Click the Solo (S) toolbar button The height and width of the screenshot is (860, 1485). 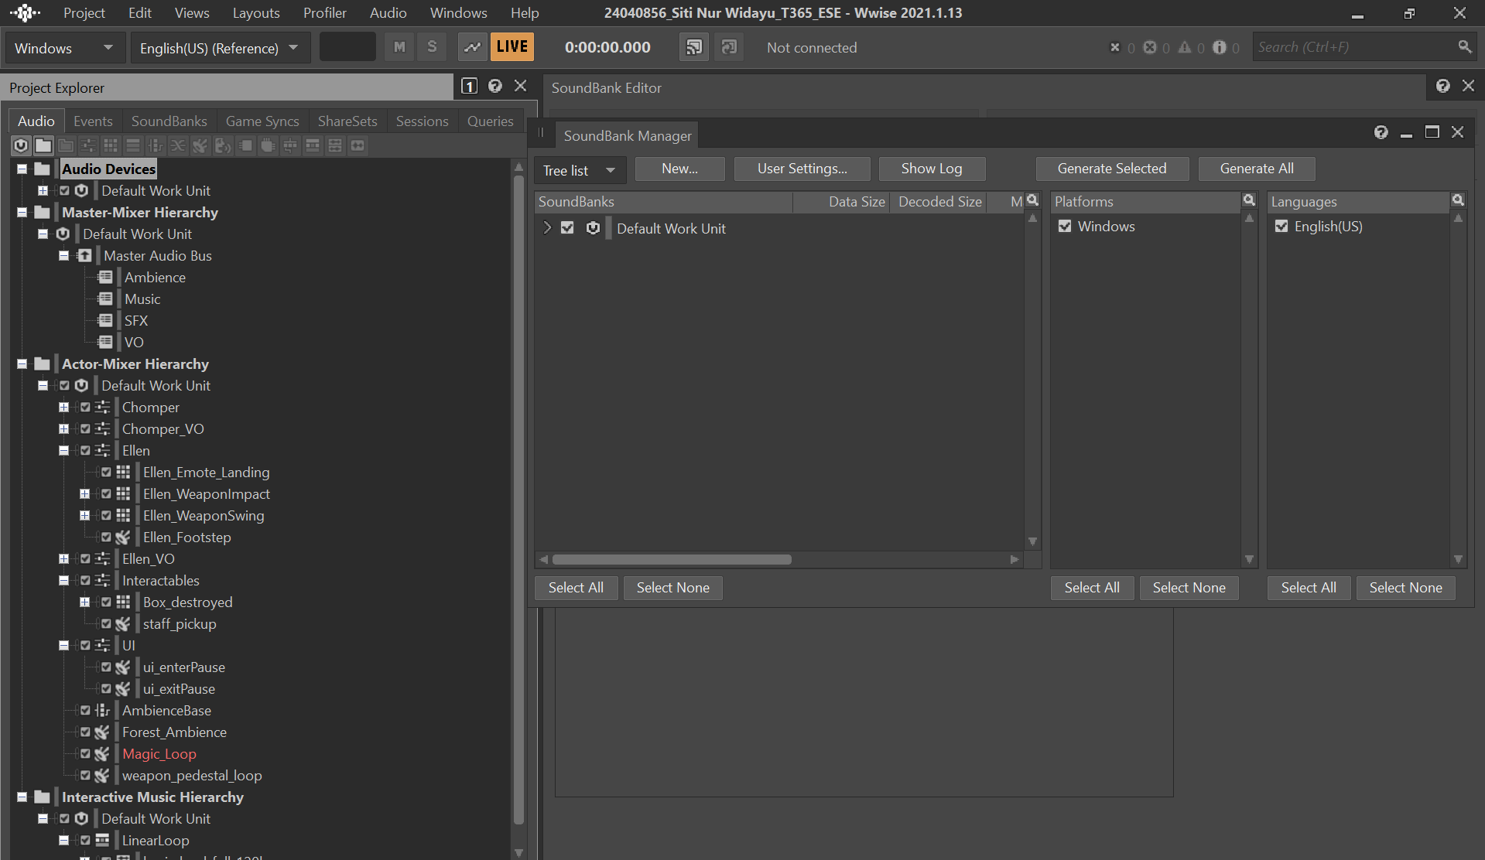pyautogui.click(x=432, y=47)
